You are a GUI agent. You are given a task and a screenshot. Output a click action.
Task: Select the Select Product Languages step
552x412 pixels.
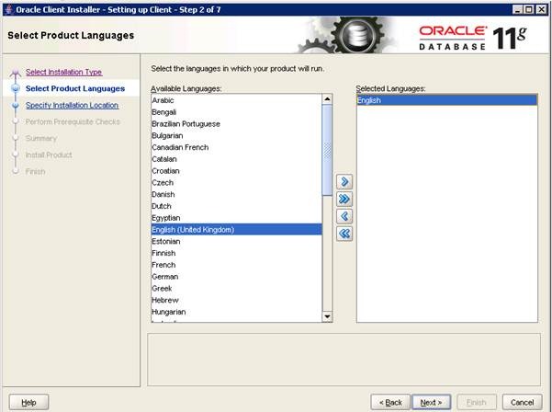click(x=74, y=88)
